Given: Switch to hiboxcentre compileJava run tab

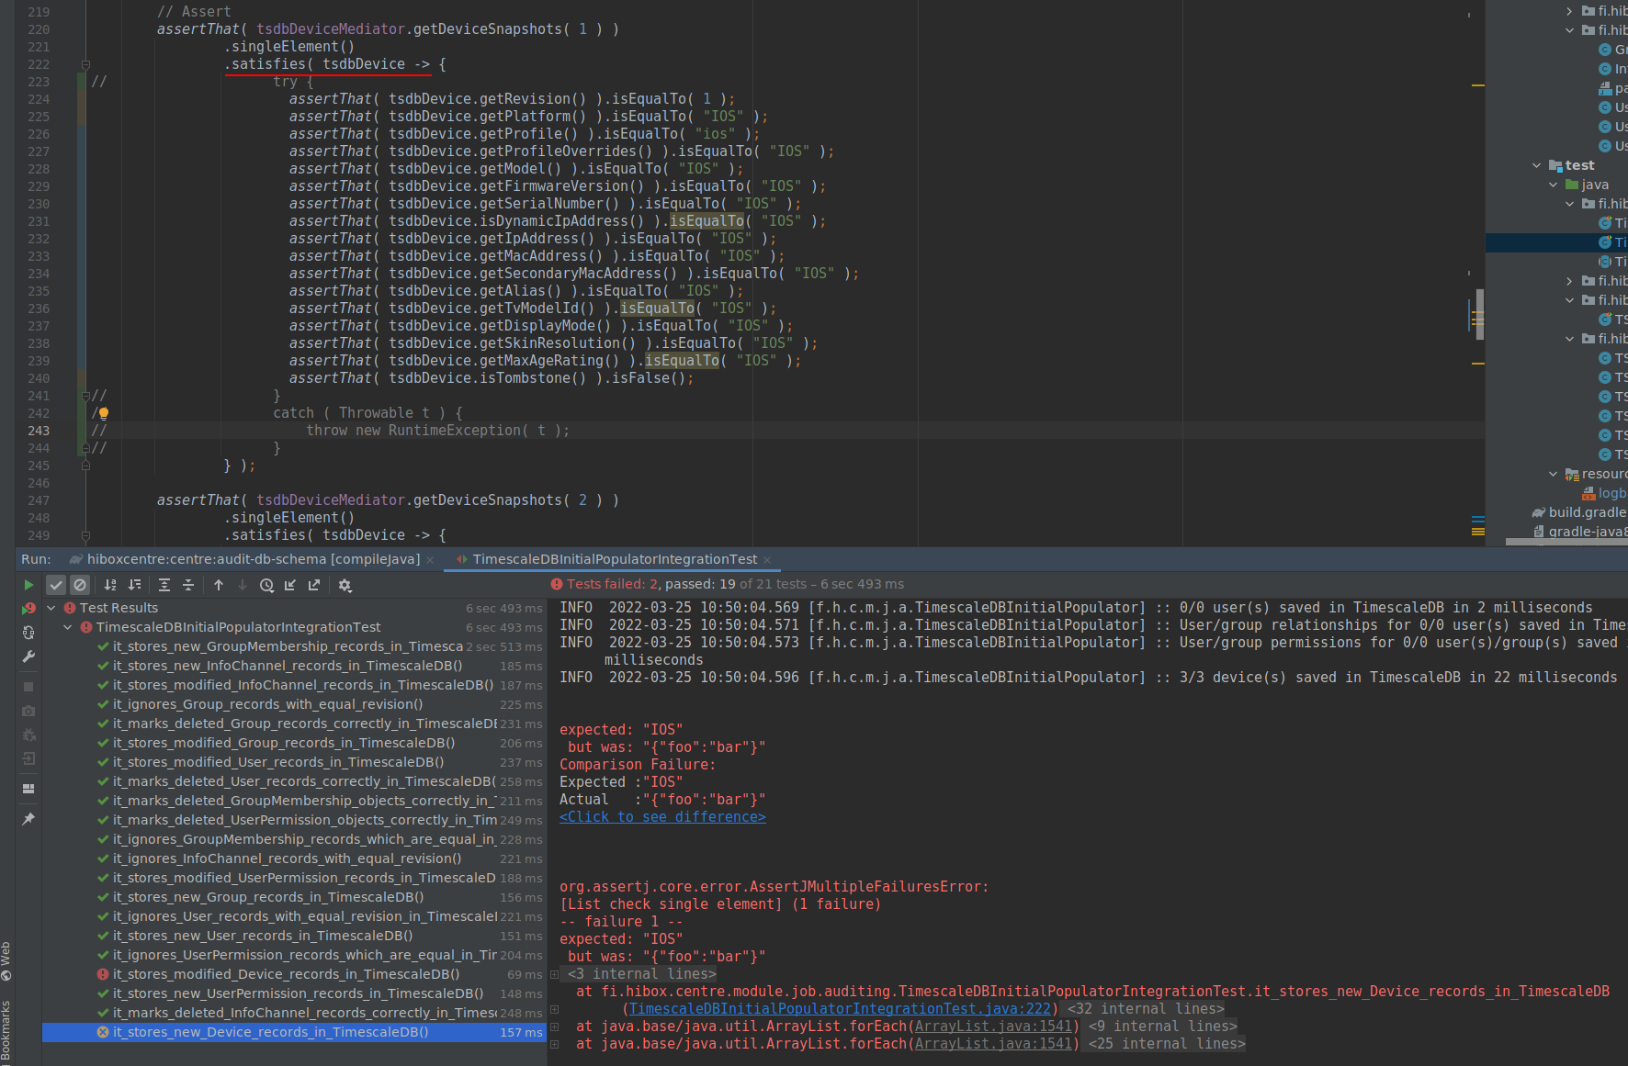Looking at the screenshot, I should pyautogui.click(x=253, y=559).
